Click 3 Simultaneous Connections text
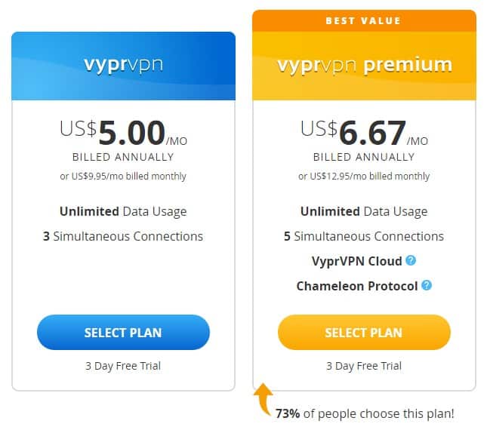Viewport: 487px width, 433px height. (x=123, y=236)
